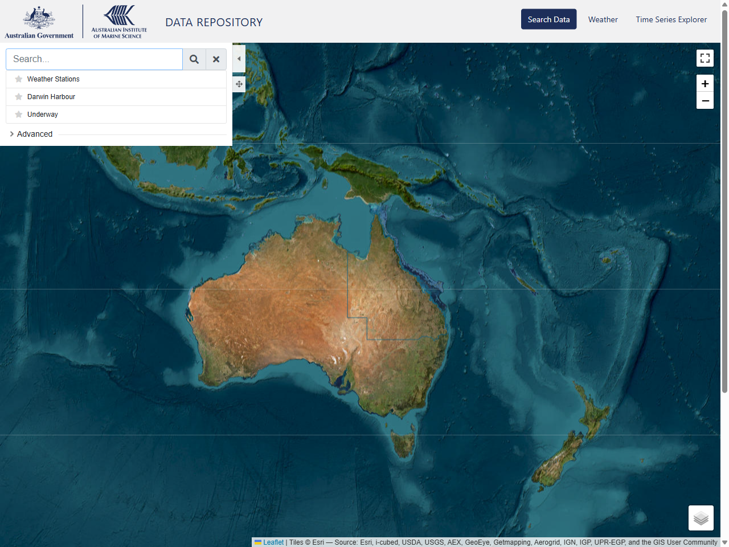729x547 pixels.
Task: Select the Underway entry
Action: click(116, 115)
